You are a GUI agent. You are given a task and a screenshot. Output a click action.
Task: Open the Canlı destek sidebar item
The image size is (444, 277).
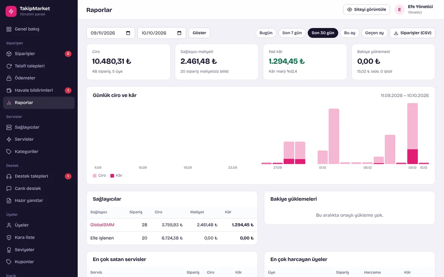[x=39, y=189]
